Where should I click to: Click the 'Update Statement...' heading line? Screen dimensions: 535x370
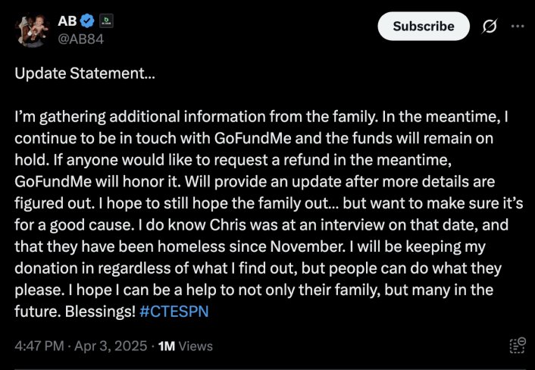85,74
